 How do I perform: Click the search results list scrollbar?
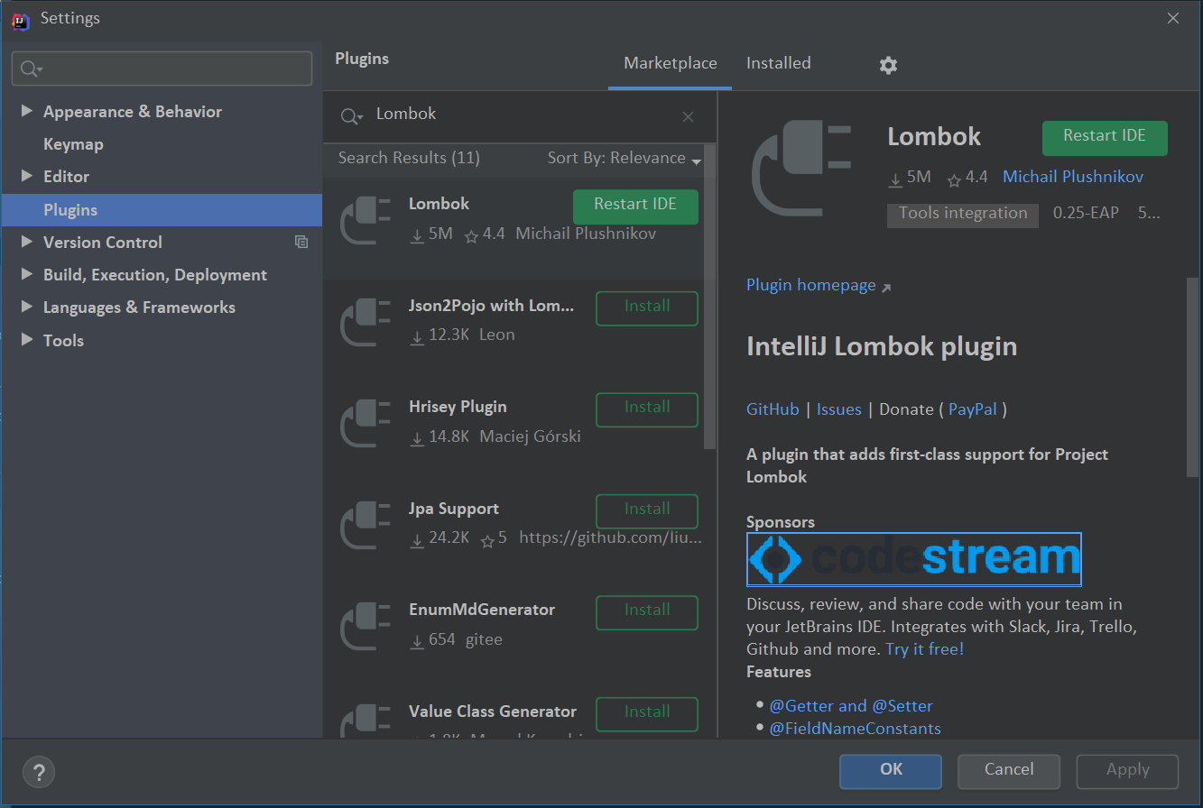[710, 298]
